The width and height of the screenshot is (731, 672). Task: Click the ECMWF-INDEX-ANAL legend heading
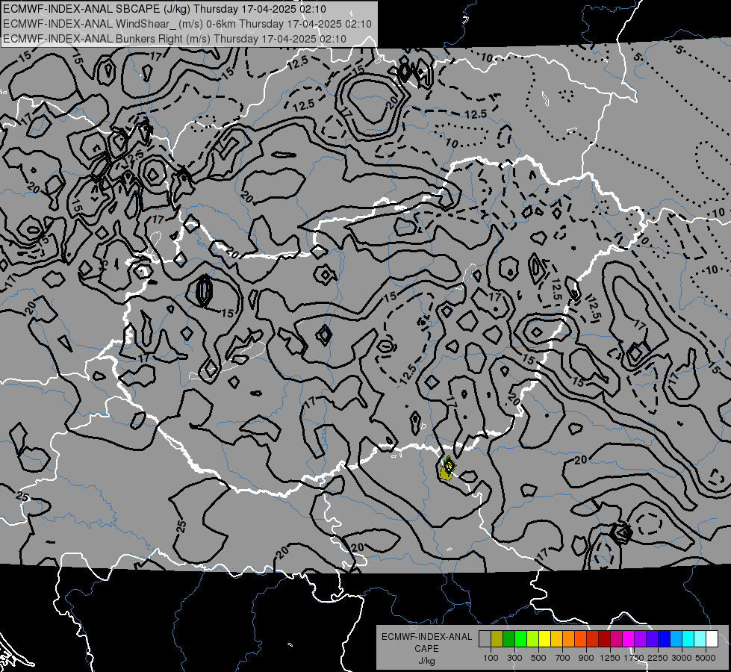point(426,637)
